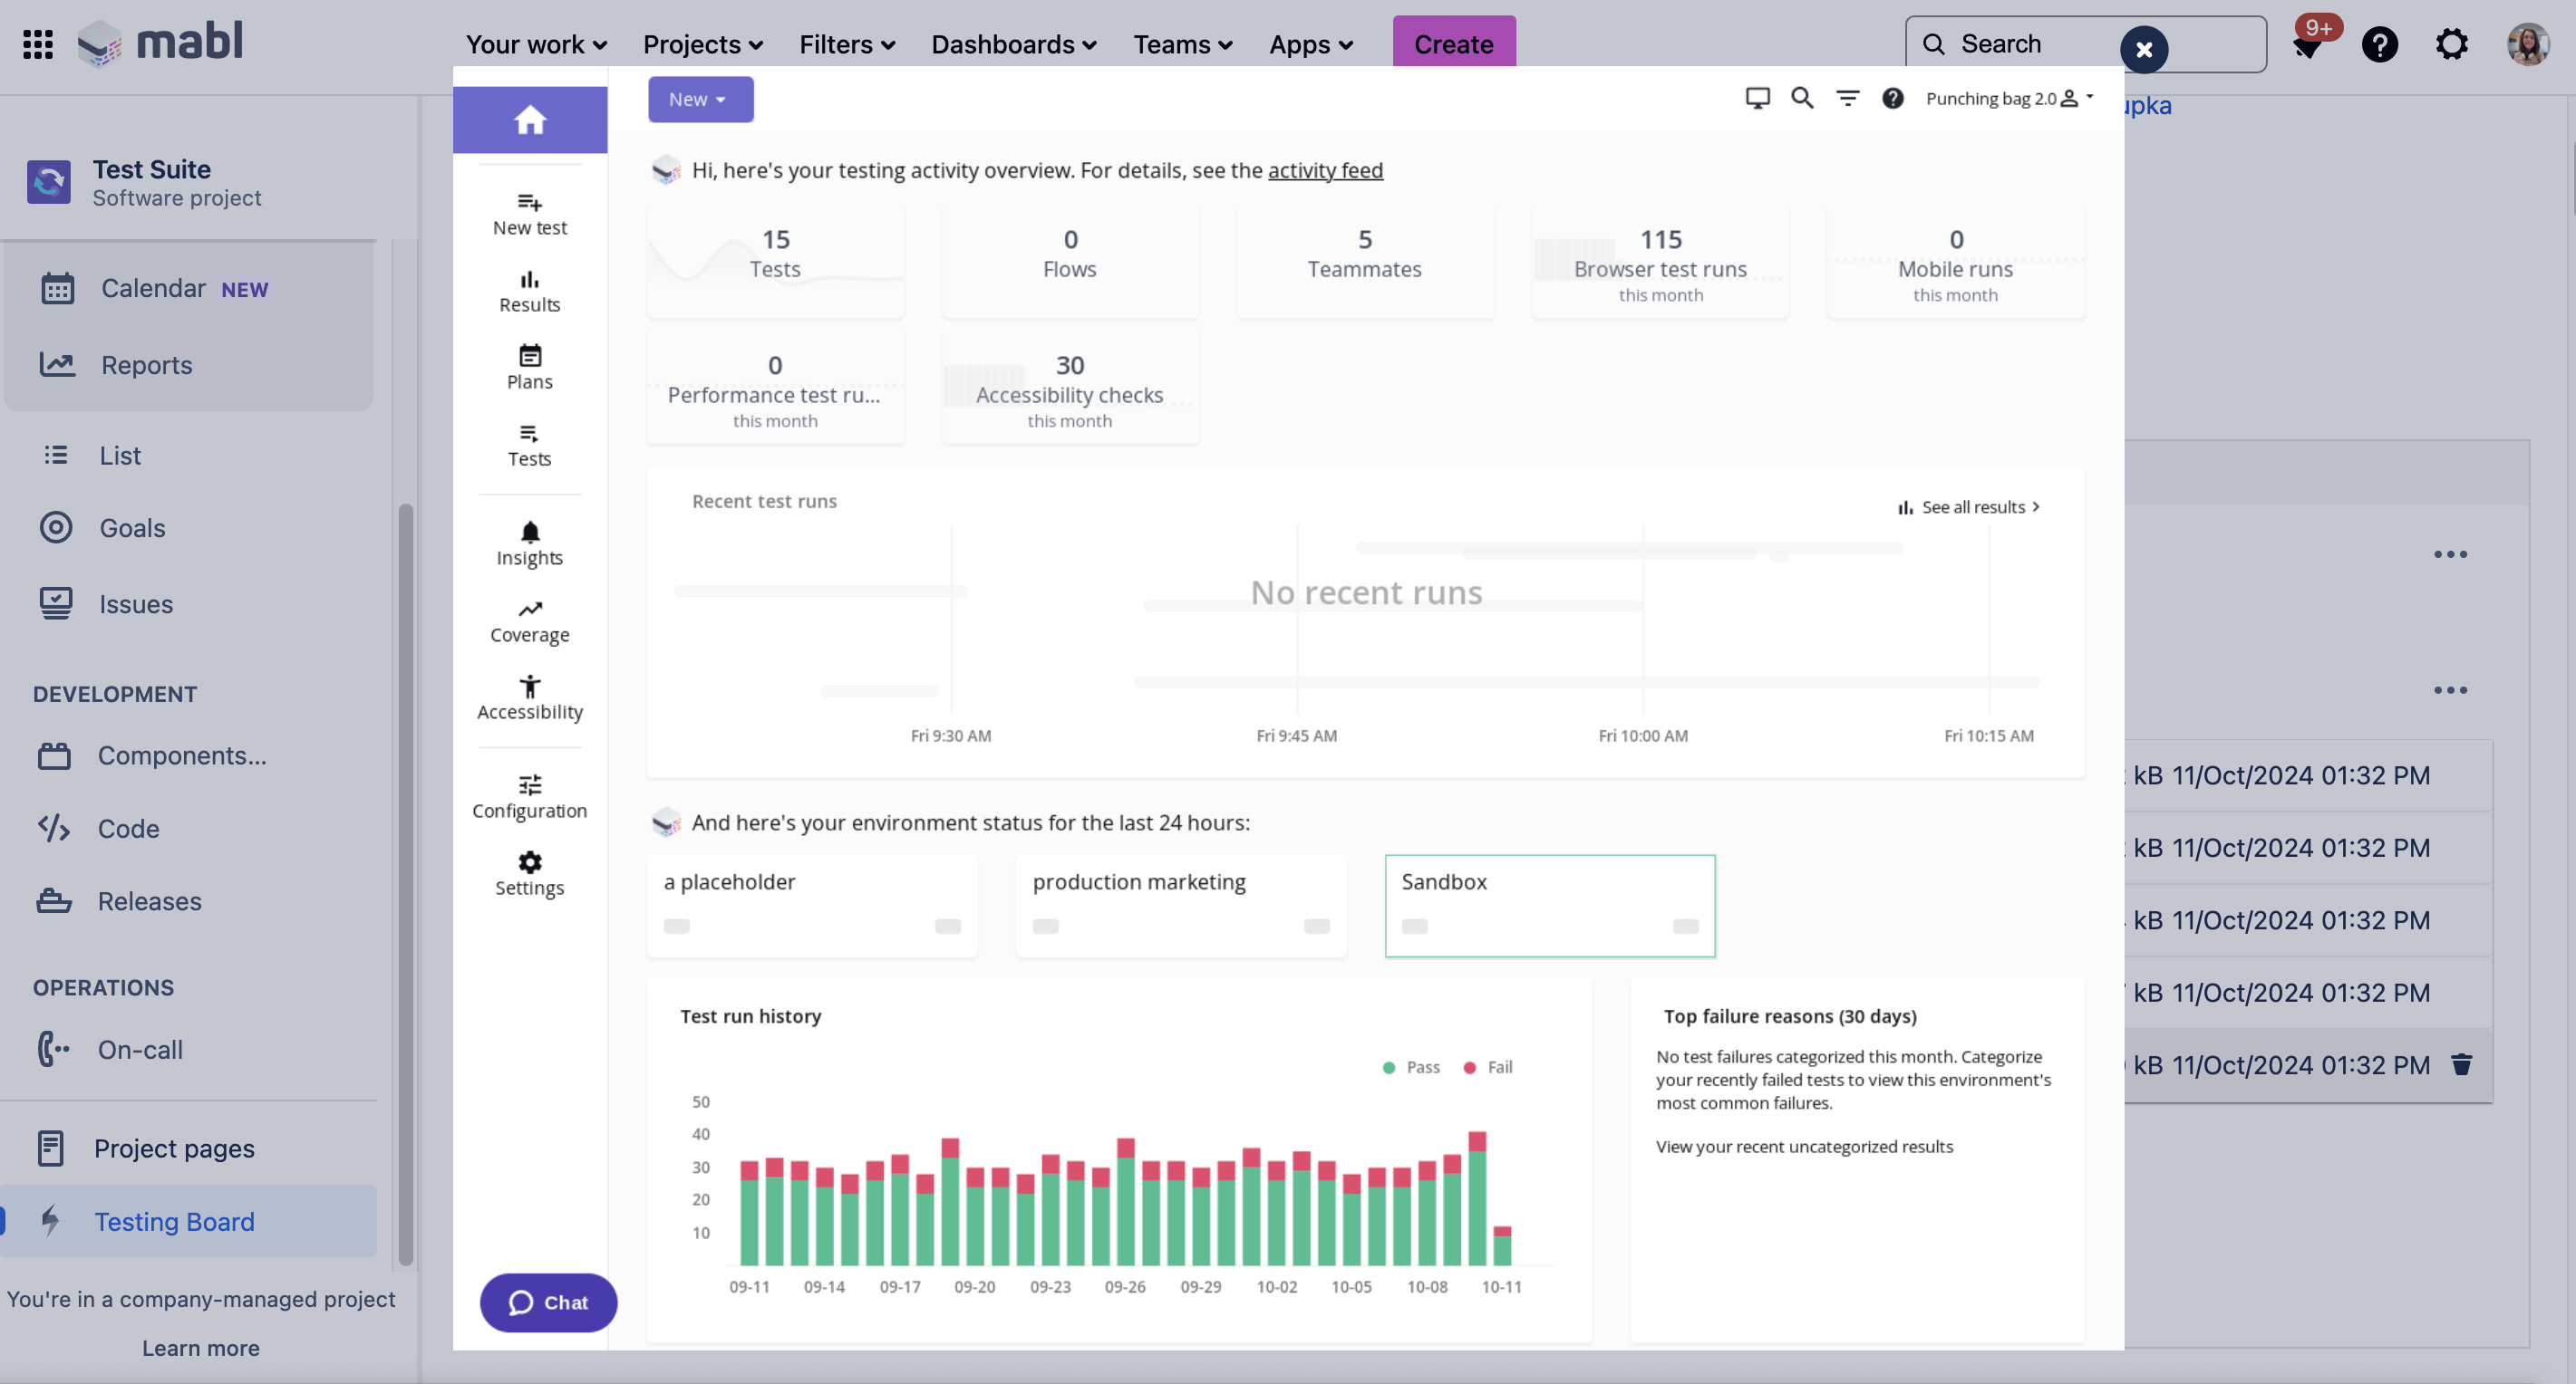
Task: Open the 15 Tests stat card
Action: 775,262
